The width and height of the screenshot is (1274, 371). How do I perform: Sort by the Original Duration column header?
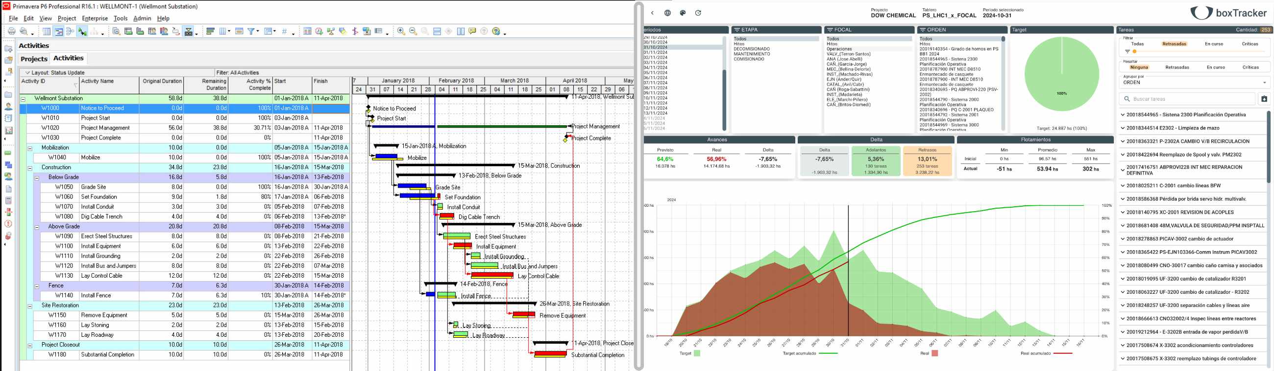[x=161, y=86]
